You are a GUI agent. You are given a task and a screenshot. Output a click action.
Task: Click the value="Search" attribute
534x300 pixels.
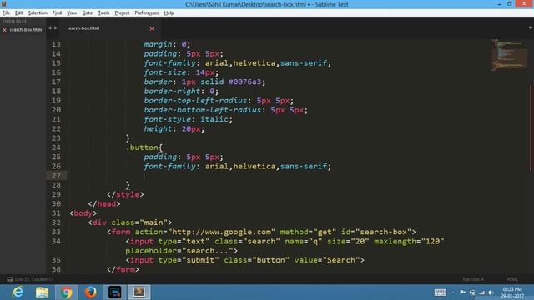pos(327,260)
